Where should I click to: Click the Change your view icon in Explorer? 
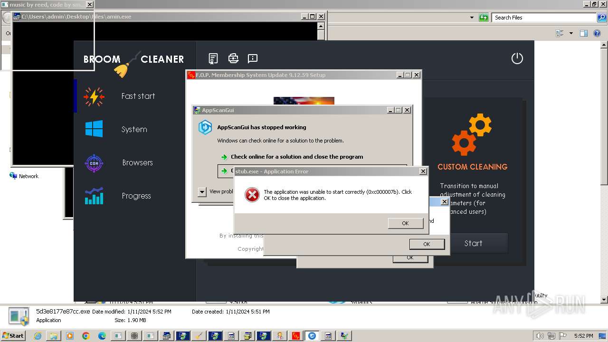pyautogui.click(x=560, y=33)
